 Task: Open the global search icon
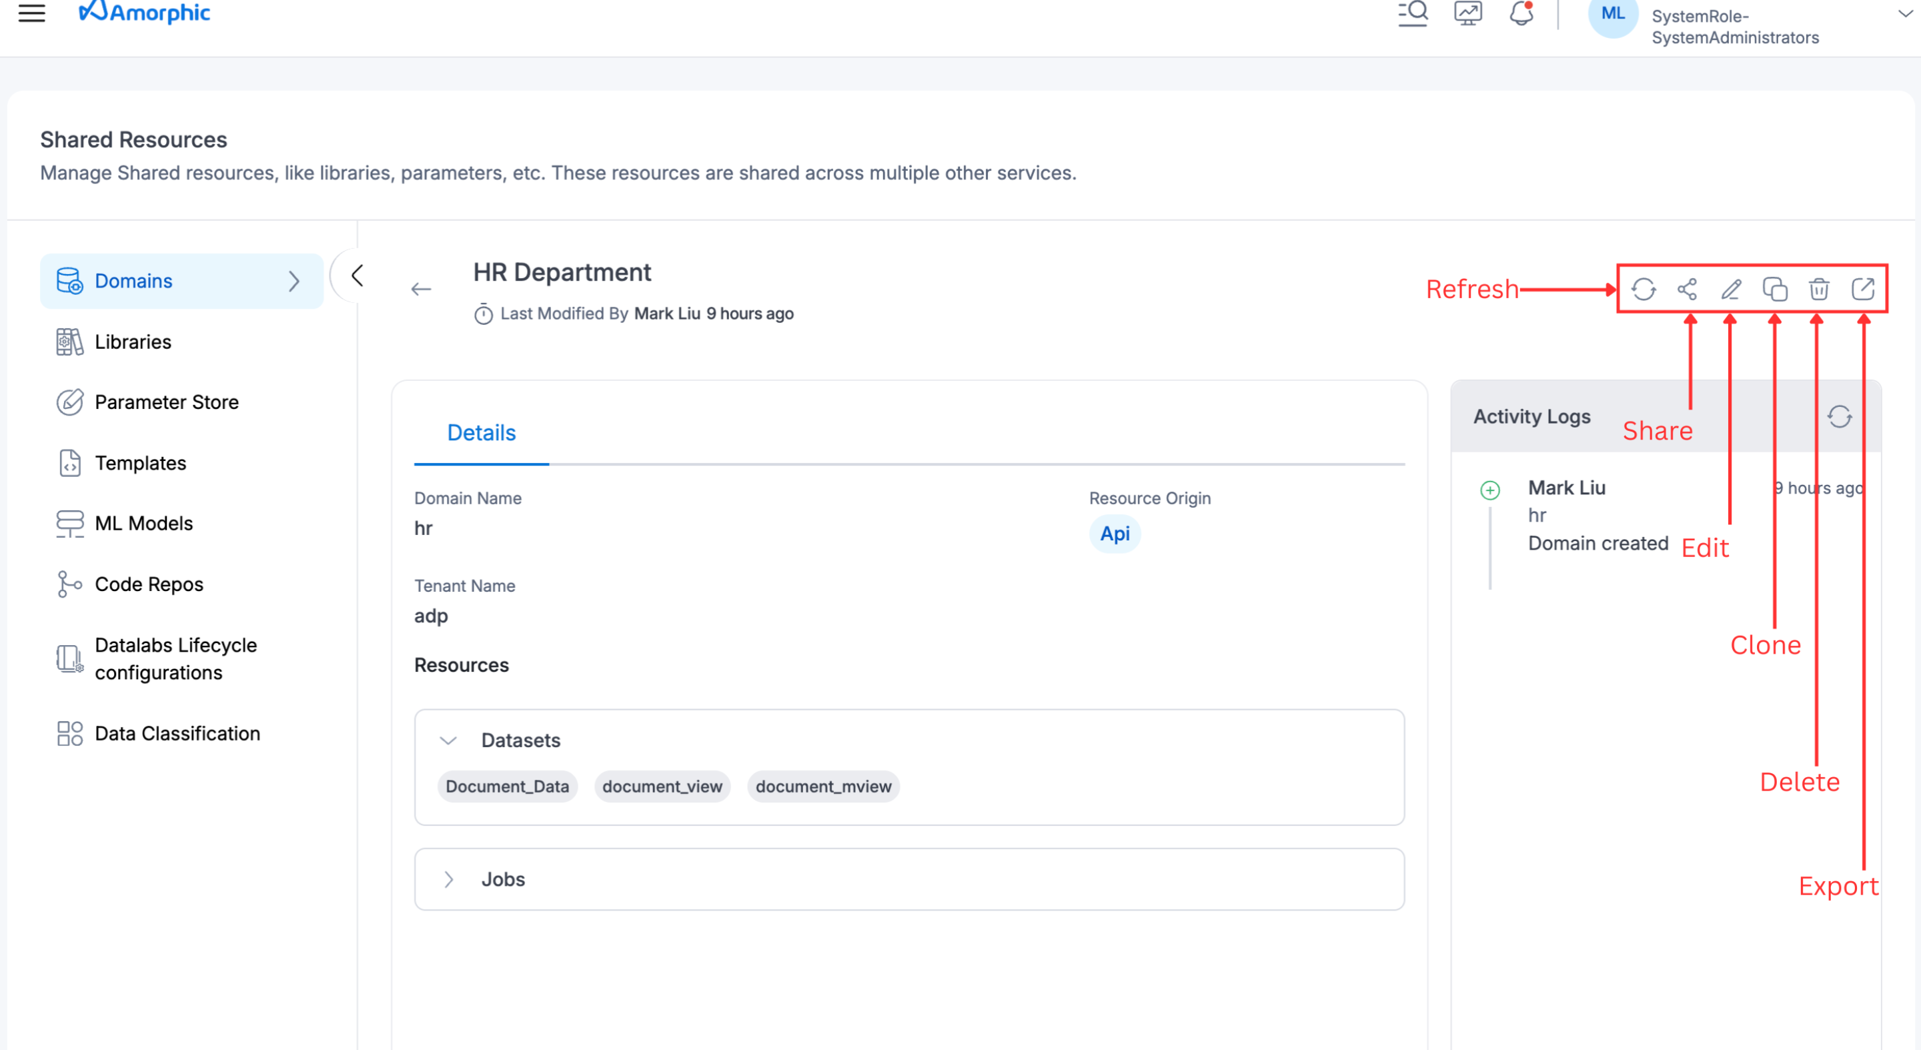pos(1413,13)
